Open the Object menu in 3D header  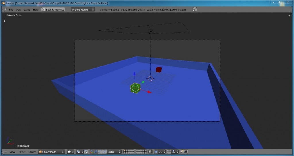click(x=32, y=152)
